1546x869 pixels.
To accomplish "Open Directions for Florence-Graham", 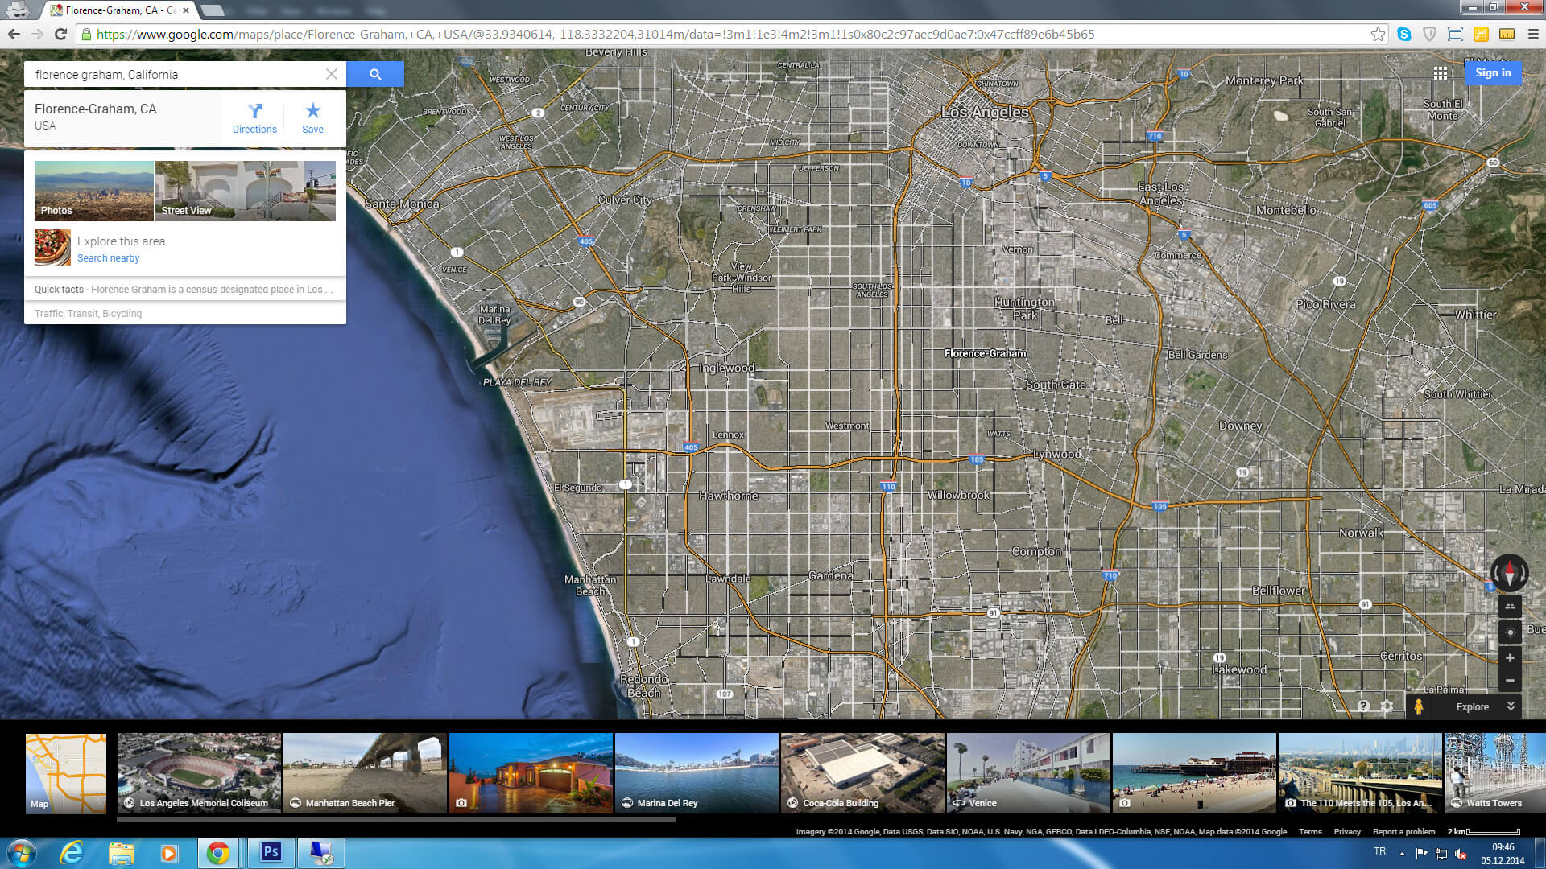I will point(254,117).
